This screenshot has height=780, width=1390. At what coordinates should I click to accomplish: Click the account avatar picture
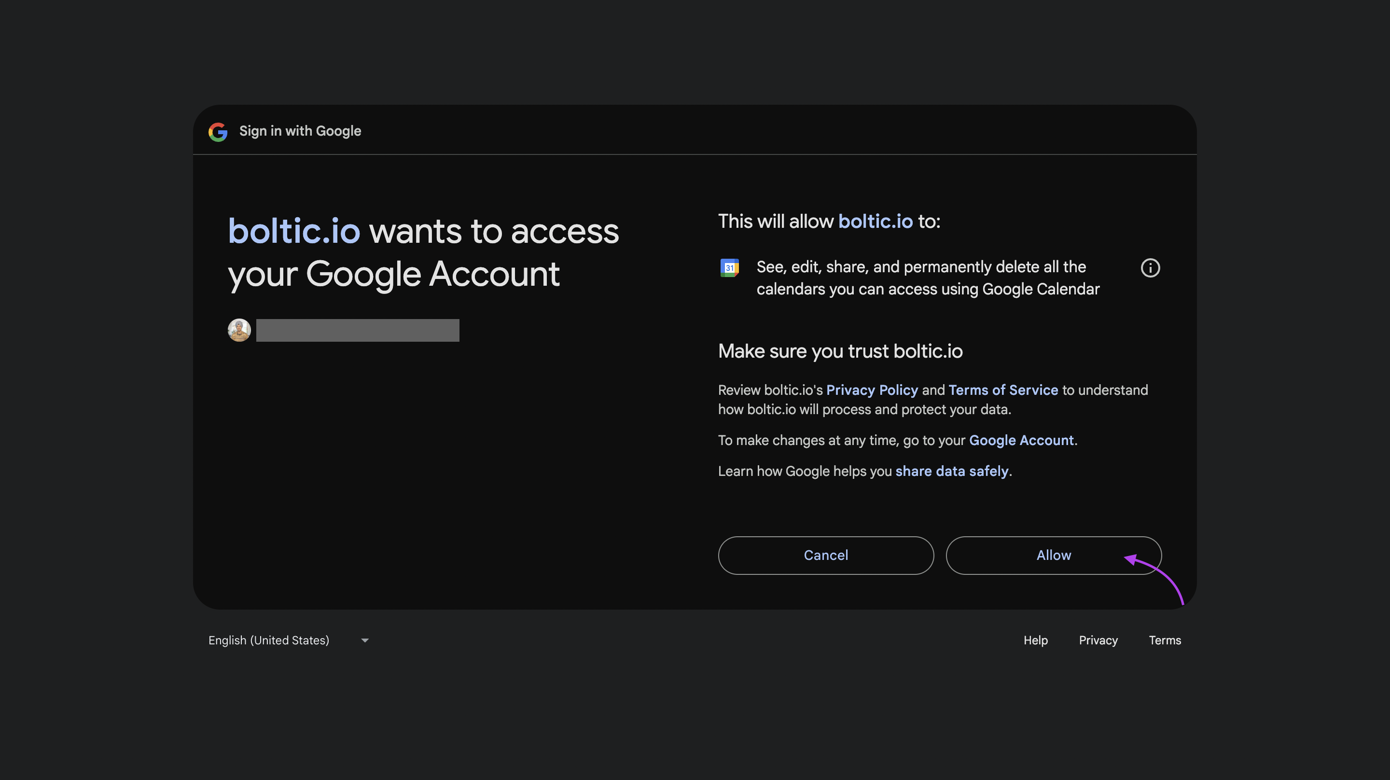tap(239, 330)
